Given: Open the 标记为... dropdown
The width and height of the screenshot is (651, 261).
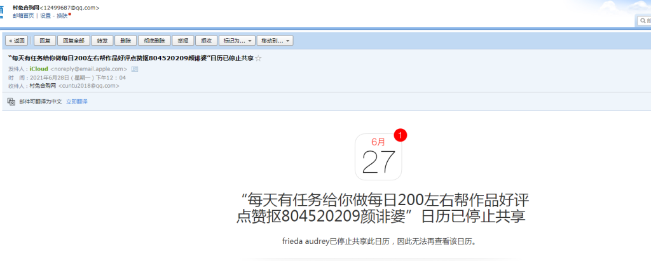Looking at the screenshot, I should [237, 41].
